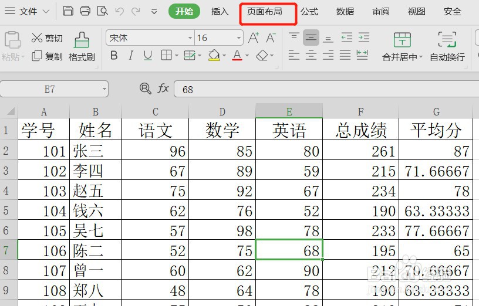
Task: Click cell containing 71.66667
Action: point(436,170)
